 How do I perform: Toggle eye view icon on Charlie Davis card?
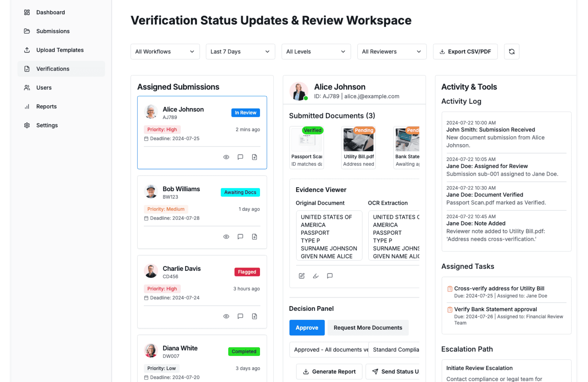tap(226, 316)
